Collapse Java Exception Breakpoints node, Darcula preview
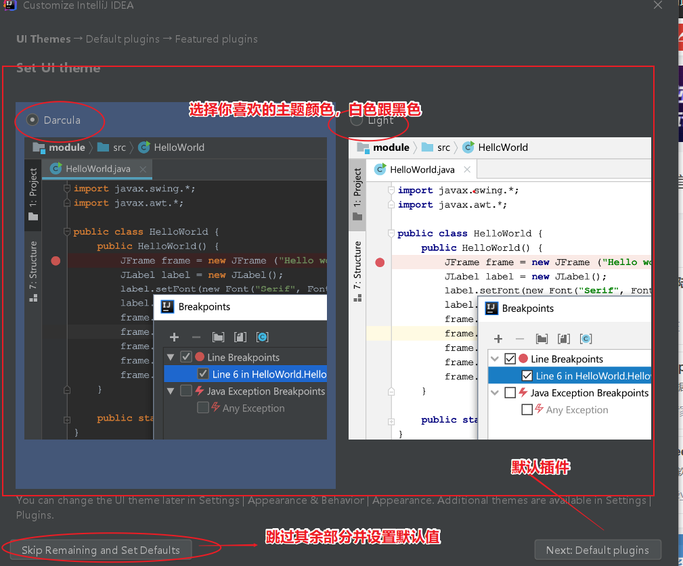 (171, 391)
